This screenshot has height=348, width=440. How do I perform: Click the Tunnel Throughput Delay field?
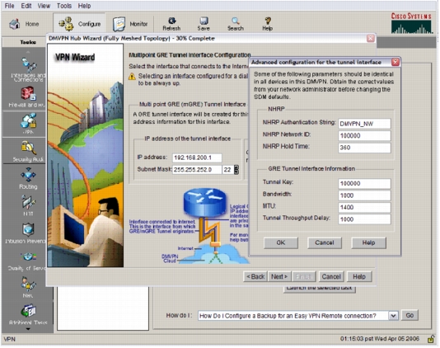click(x=364, y=219)
